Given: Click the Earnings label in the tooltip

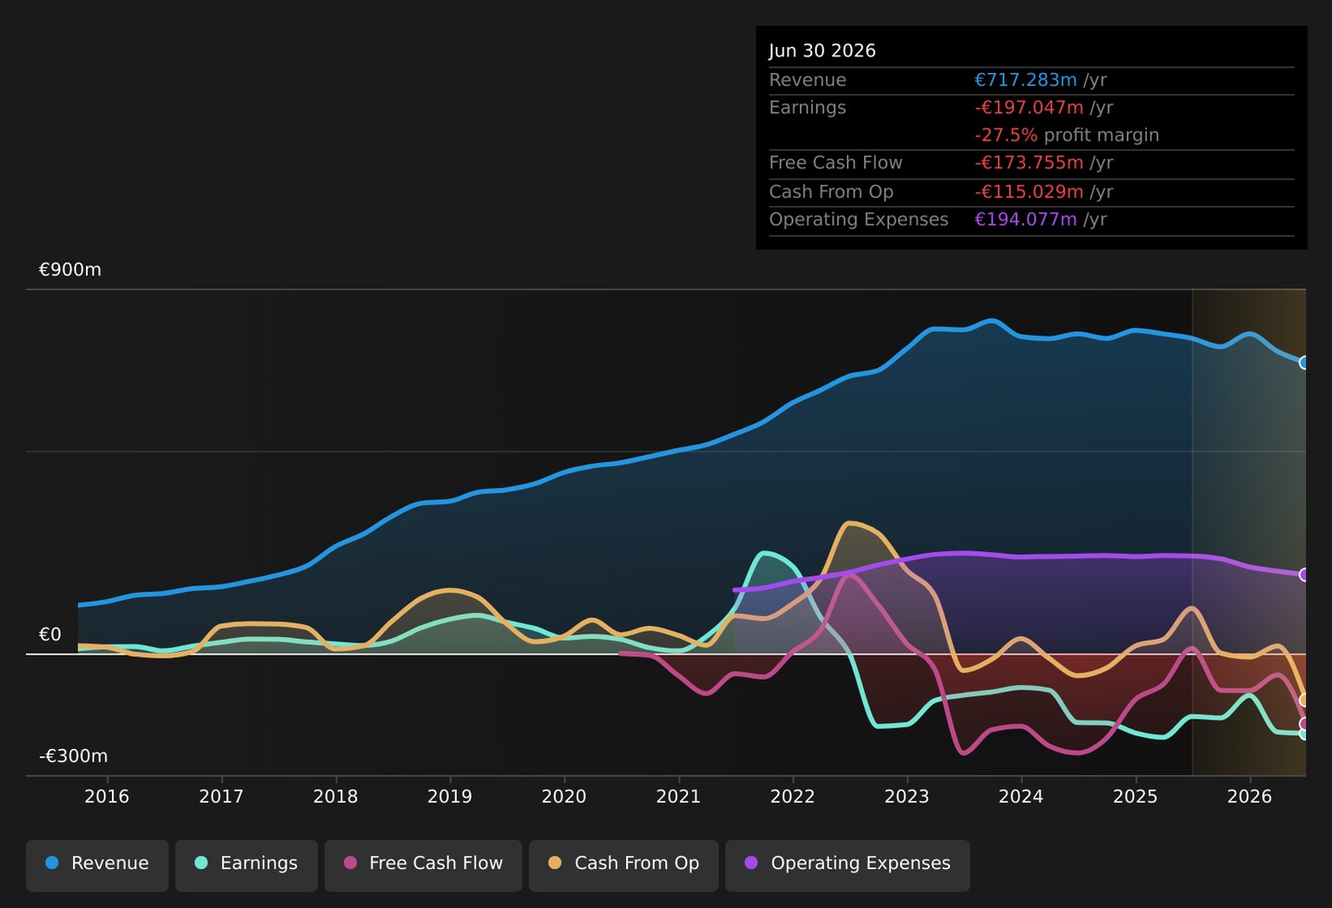Looking at the screenshot, I should (808, 108).
